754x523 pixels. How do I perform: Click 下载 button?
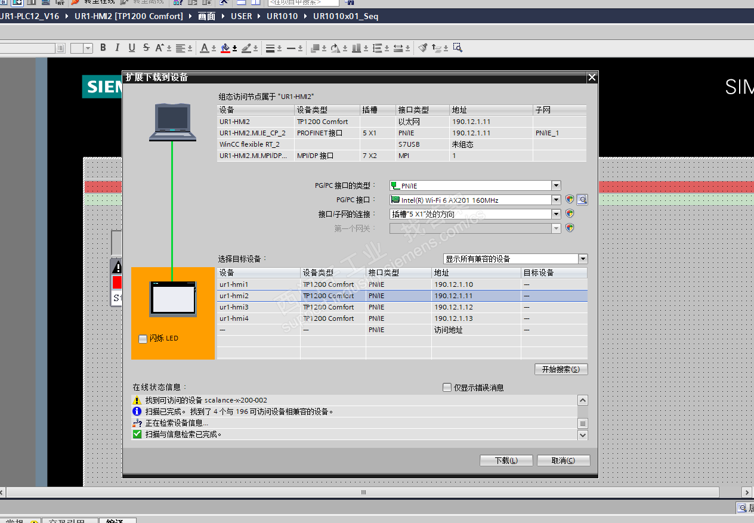click(506, 460)
